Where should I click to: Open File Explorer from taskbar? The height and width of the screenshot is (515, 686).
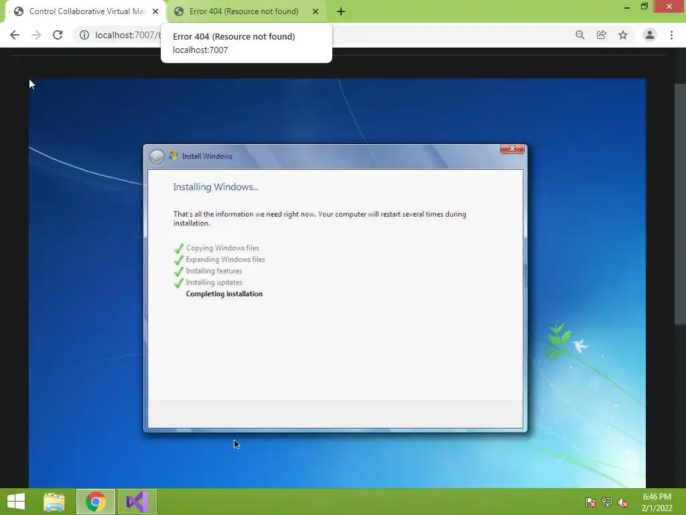[54, 502]
